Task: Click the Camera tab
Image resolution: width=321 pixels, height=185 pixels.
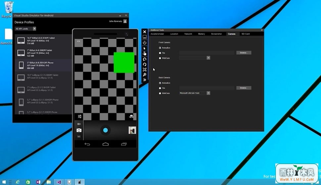Action: point(232,34)
